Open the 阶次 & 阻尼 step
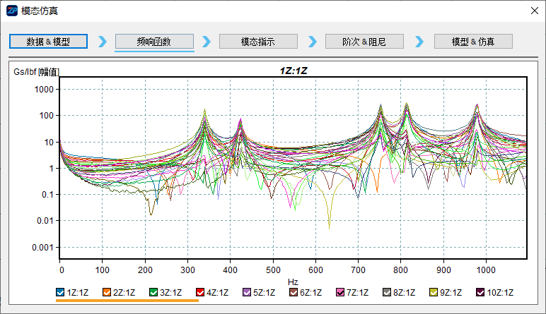546x314 pixels. (x=364, y=42)
